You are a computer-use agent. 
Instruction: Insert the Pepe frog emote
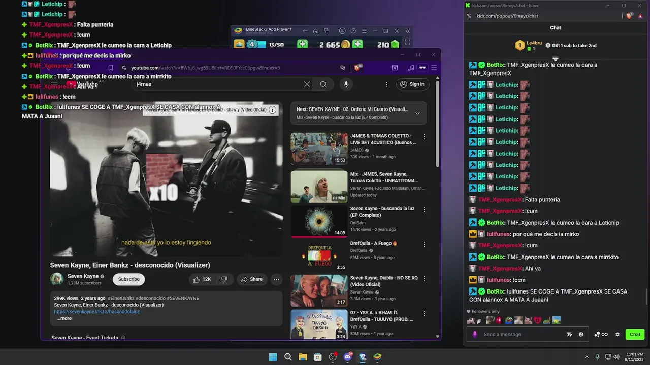point(509,320)
